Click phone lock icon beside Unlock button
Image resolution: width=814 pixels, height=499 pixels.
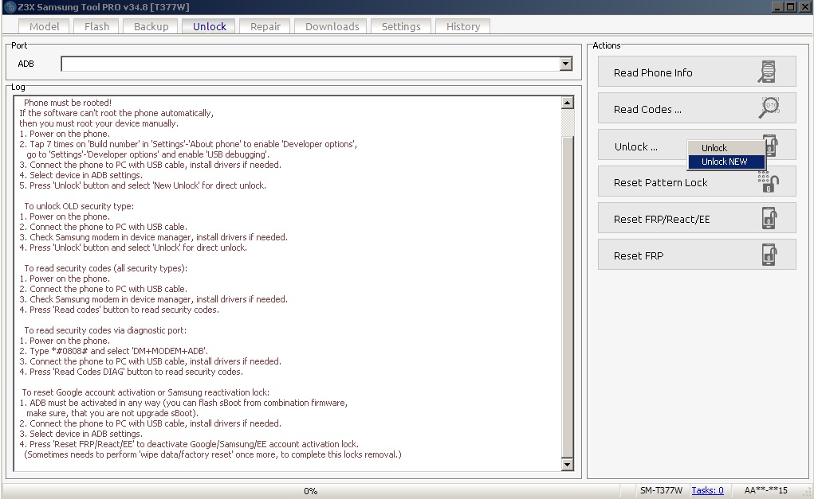pyautogui.click(x=772, y=146)
